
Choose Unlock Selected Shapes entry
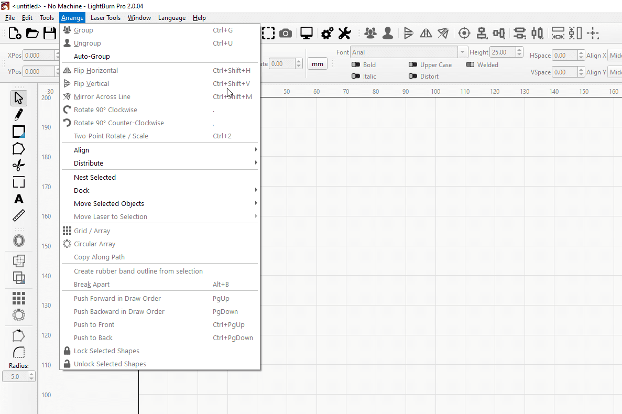[160, 364]
